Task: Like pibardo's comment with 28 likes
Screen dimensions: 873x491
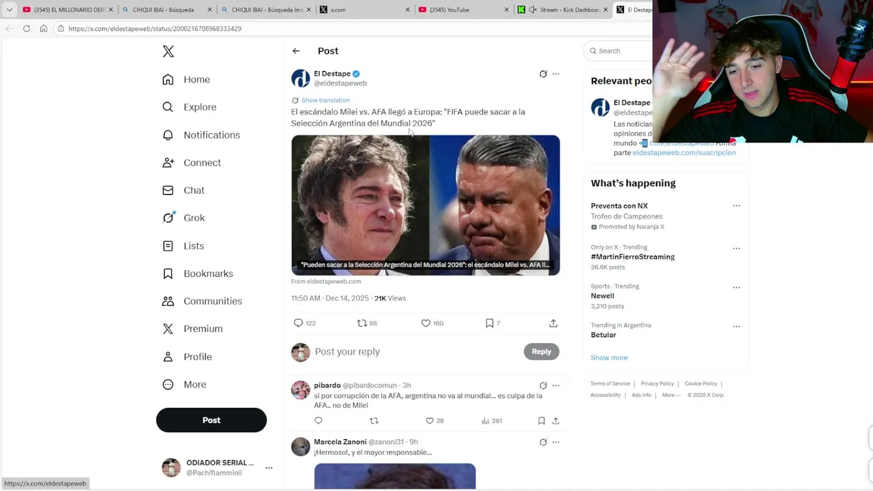Action: pos(430,421)
